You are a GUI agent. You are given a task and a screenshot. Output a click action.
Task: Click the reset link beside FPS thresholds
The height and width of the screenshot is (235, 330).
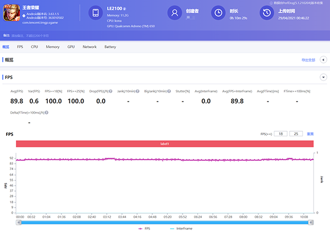point(310,133)
